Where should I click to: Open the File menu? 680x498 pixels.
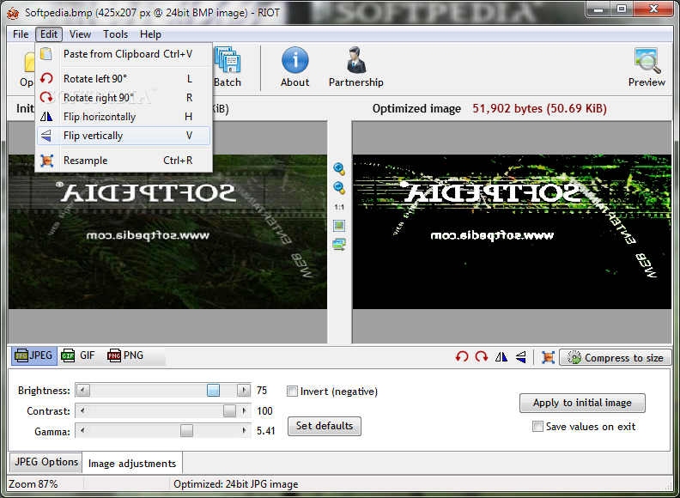click(21, 34)
